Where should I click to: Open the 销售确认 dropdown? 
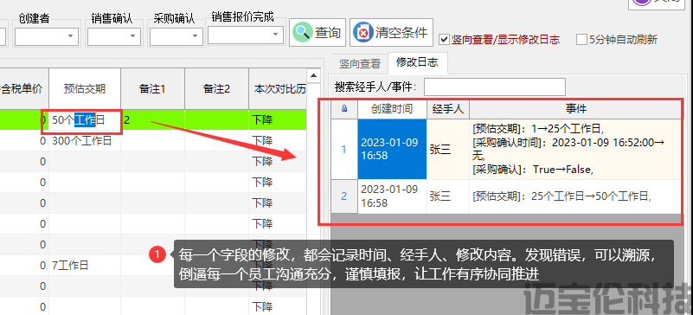coord(114,36)
